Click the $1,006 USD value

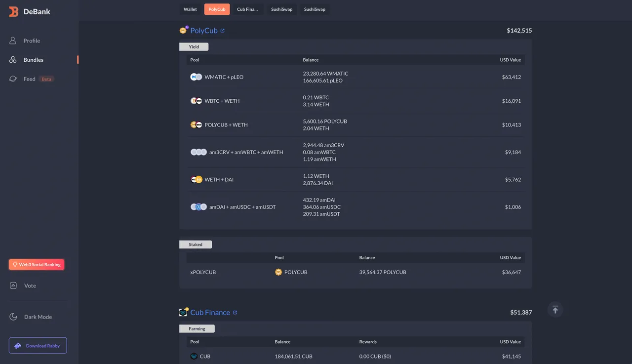(513, 207)
